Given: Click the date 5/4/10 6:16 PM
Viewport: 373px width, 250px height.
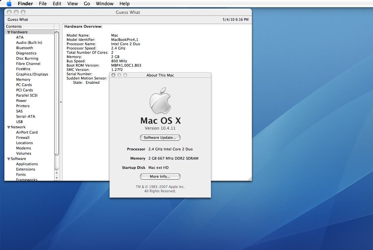Looking at the screenshot, I should pos(235,19).
